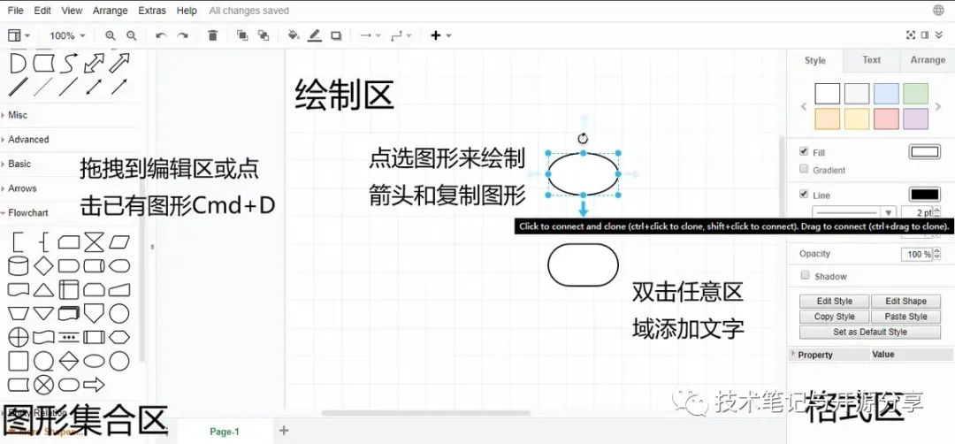Toggle shadow toolbar icon
This screenshot has height=444, width=955.
point(336,36)
